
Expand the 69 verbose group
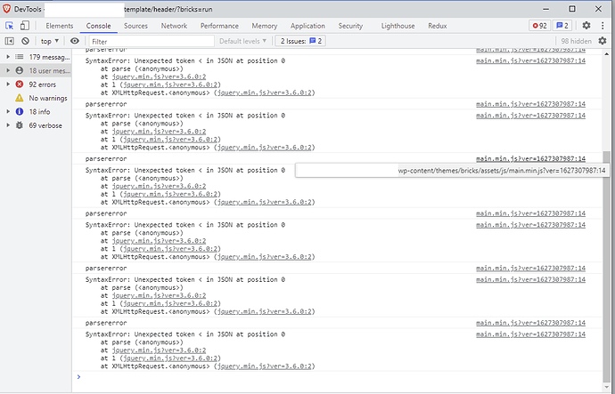8,125
